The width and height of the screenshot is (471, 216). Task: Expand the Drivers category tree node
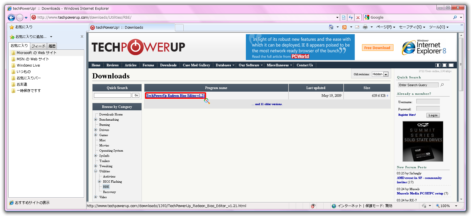click(95, 130)
